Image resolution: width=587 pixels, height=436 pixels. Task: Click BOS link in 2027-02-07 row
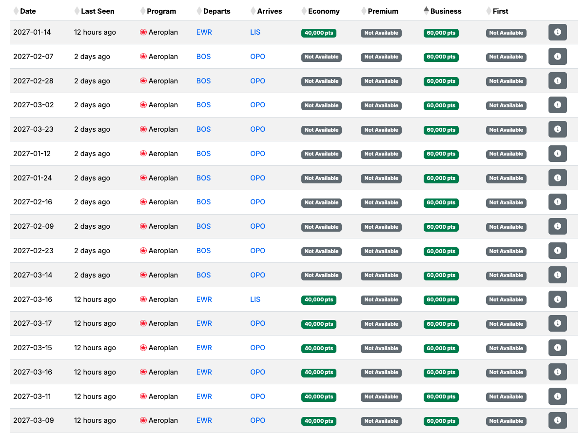[x=204, y=57]
